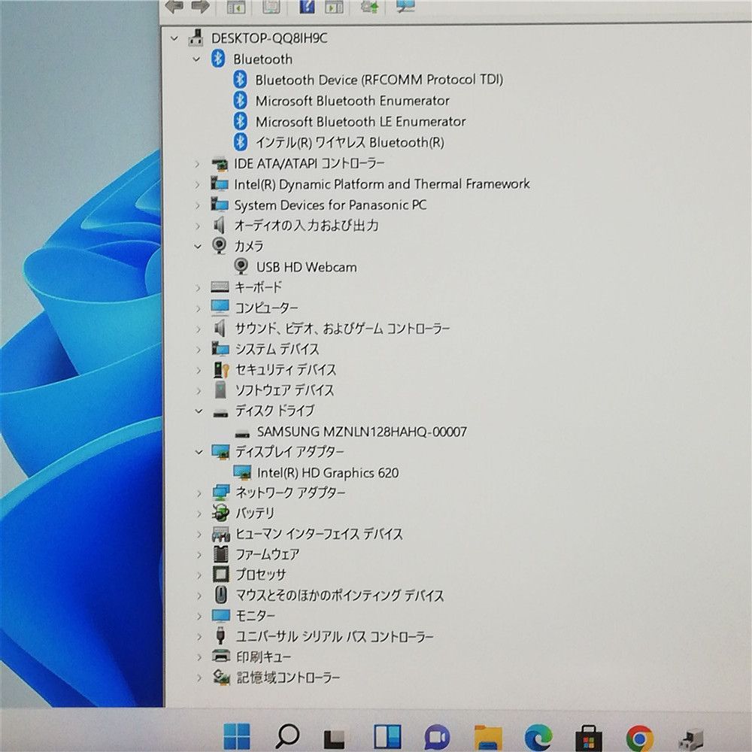Viewport: 752px width, 752px height.
Task: Click the ディスク ドライブ drive icon
Action: [x=220, y=412]
